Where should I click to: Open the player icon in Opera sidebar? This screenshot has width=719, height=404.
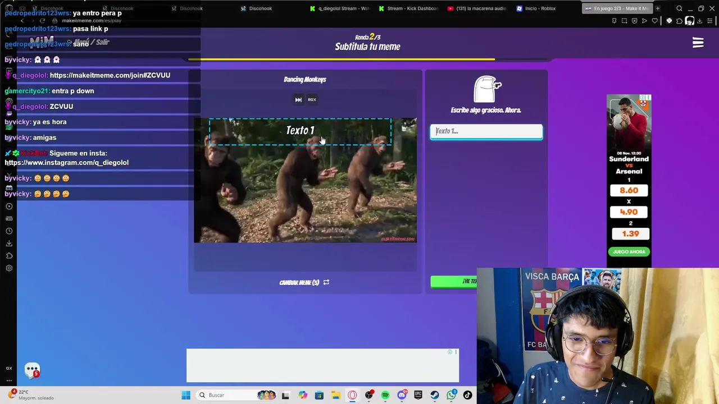[9, 206]
